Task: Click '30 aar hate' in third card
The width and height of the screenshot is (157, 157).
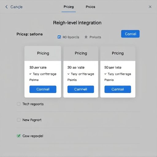Action: [113, 67]
